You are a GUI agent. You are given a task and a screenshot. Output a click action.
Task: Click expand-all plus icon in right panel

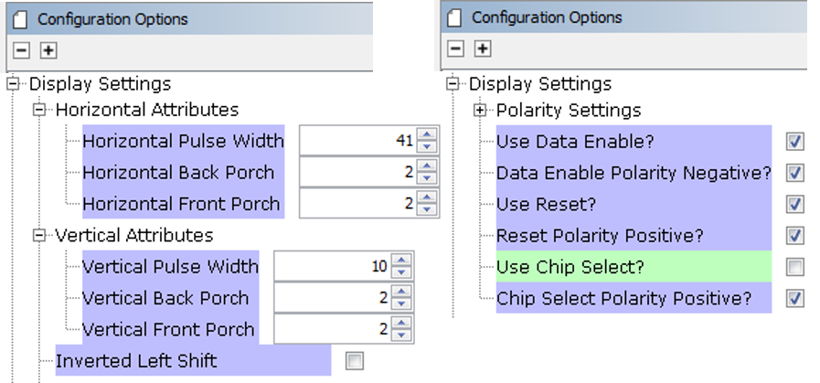483,48
